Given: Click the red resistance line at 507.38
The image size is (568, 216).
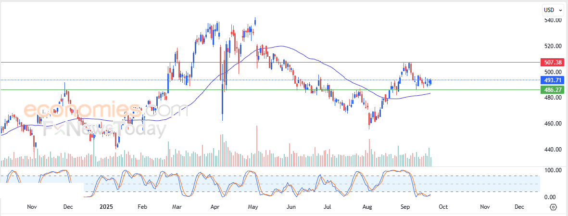Looking at the screenshot, I should [270, 63].
